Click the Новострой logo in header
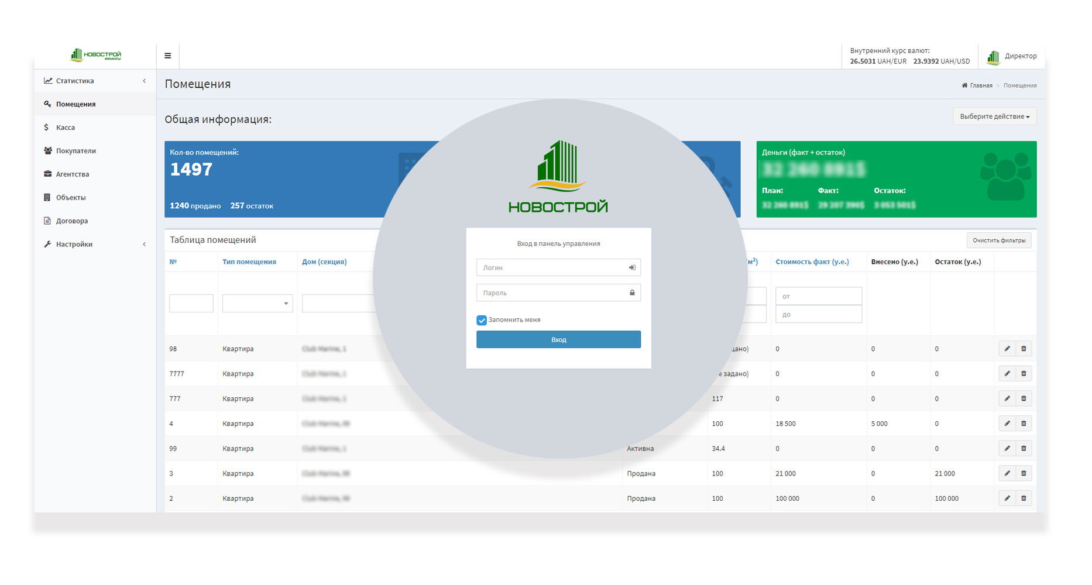The width and height of the screenshot is (1092, 585). [x=95, y=56]
